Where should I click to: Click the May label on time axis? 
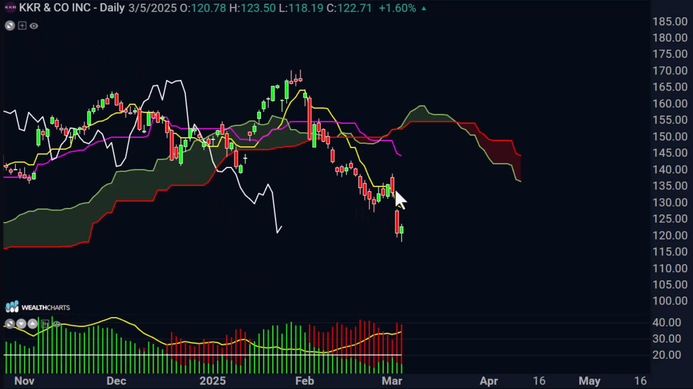point(589,381)
